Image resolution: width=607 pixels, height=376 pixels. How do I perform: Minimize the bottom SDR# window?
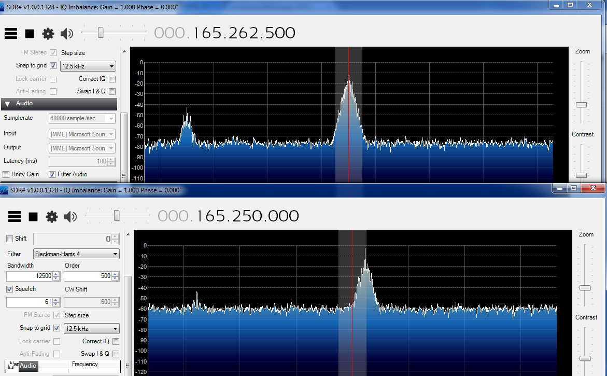click(x=559, y=188)
